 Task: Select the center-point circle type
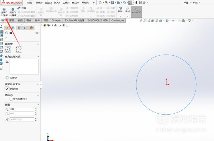click(8, 49)
